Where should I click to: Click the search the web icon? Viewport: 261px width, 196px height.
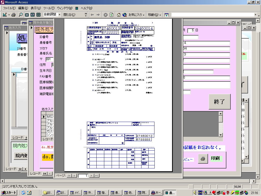tap(124, 15)
